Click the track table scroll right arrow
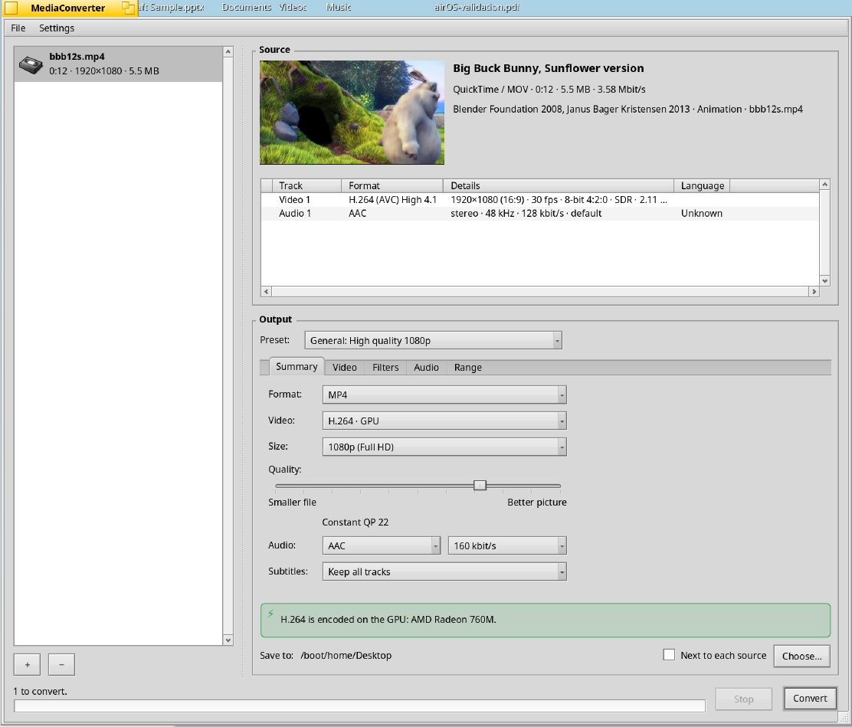 pos(814,292)
